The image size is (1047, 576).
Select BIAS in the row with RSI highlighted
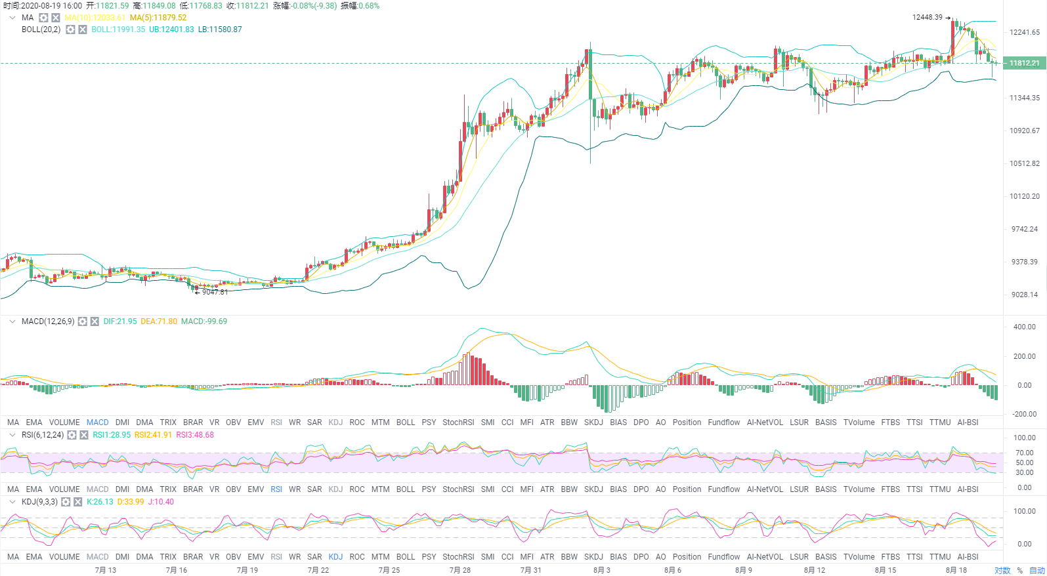[x=618, y=489]
